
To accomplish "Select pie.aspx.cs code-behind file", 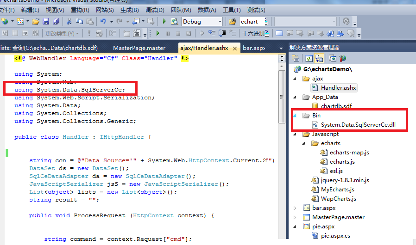I will point(335,236).
